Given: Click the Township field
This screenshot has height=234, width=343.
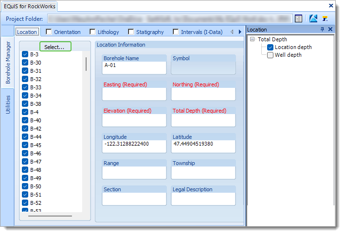Looking at the screenshot, I should coord(203,172).
